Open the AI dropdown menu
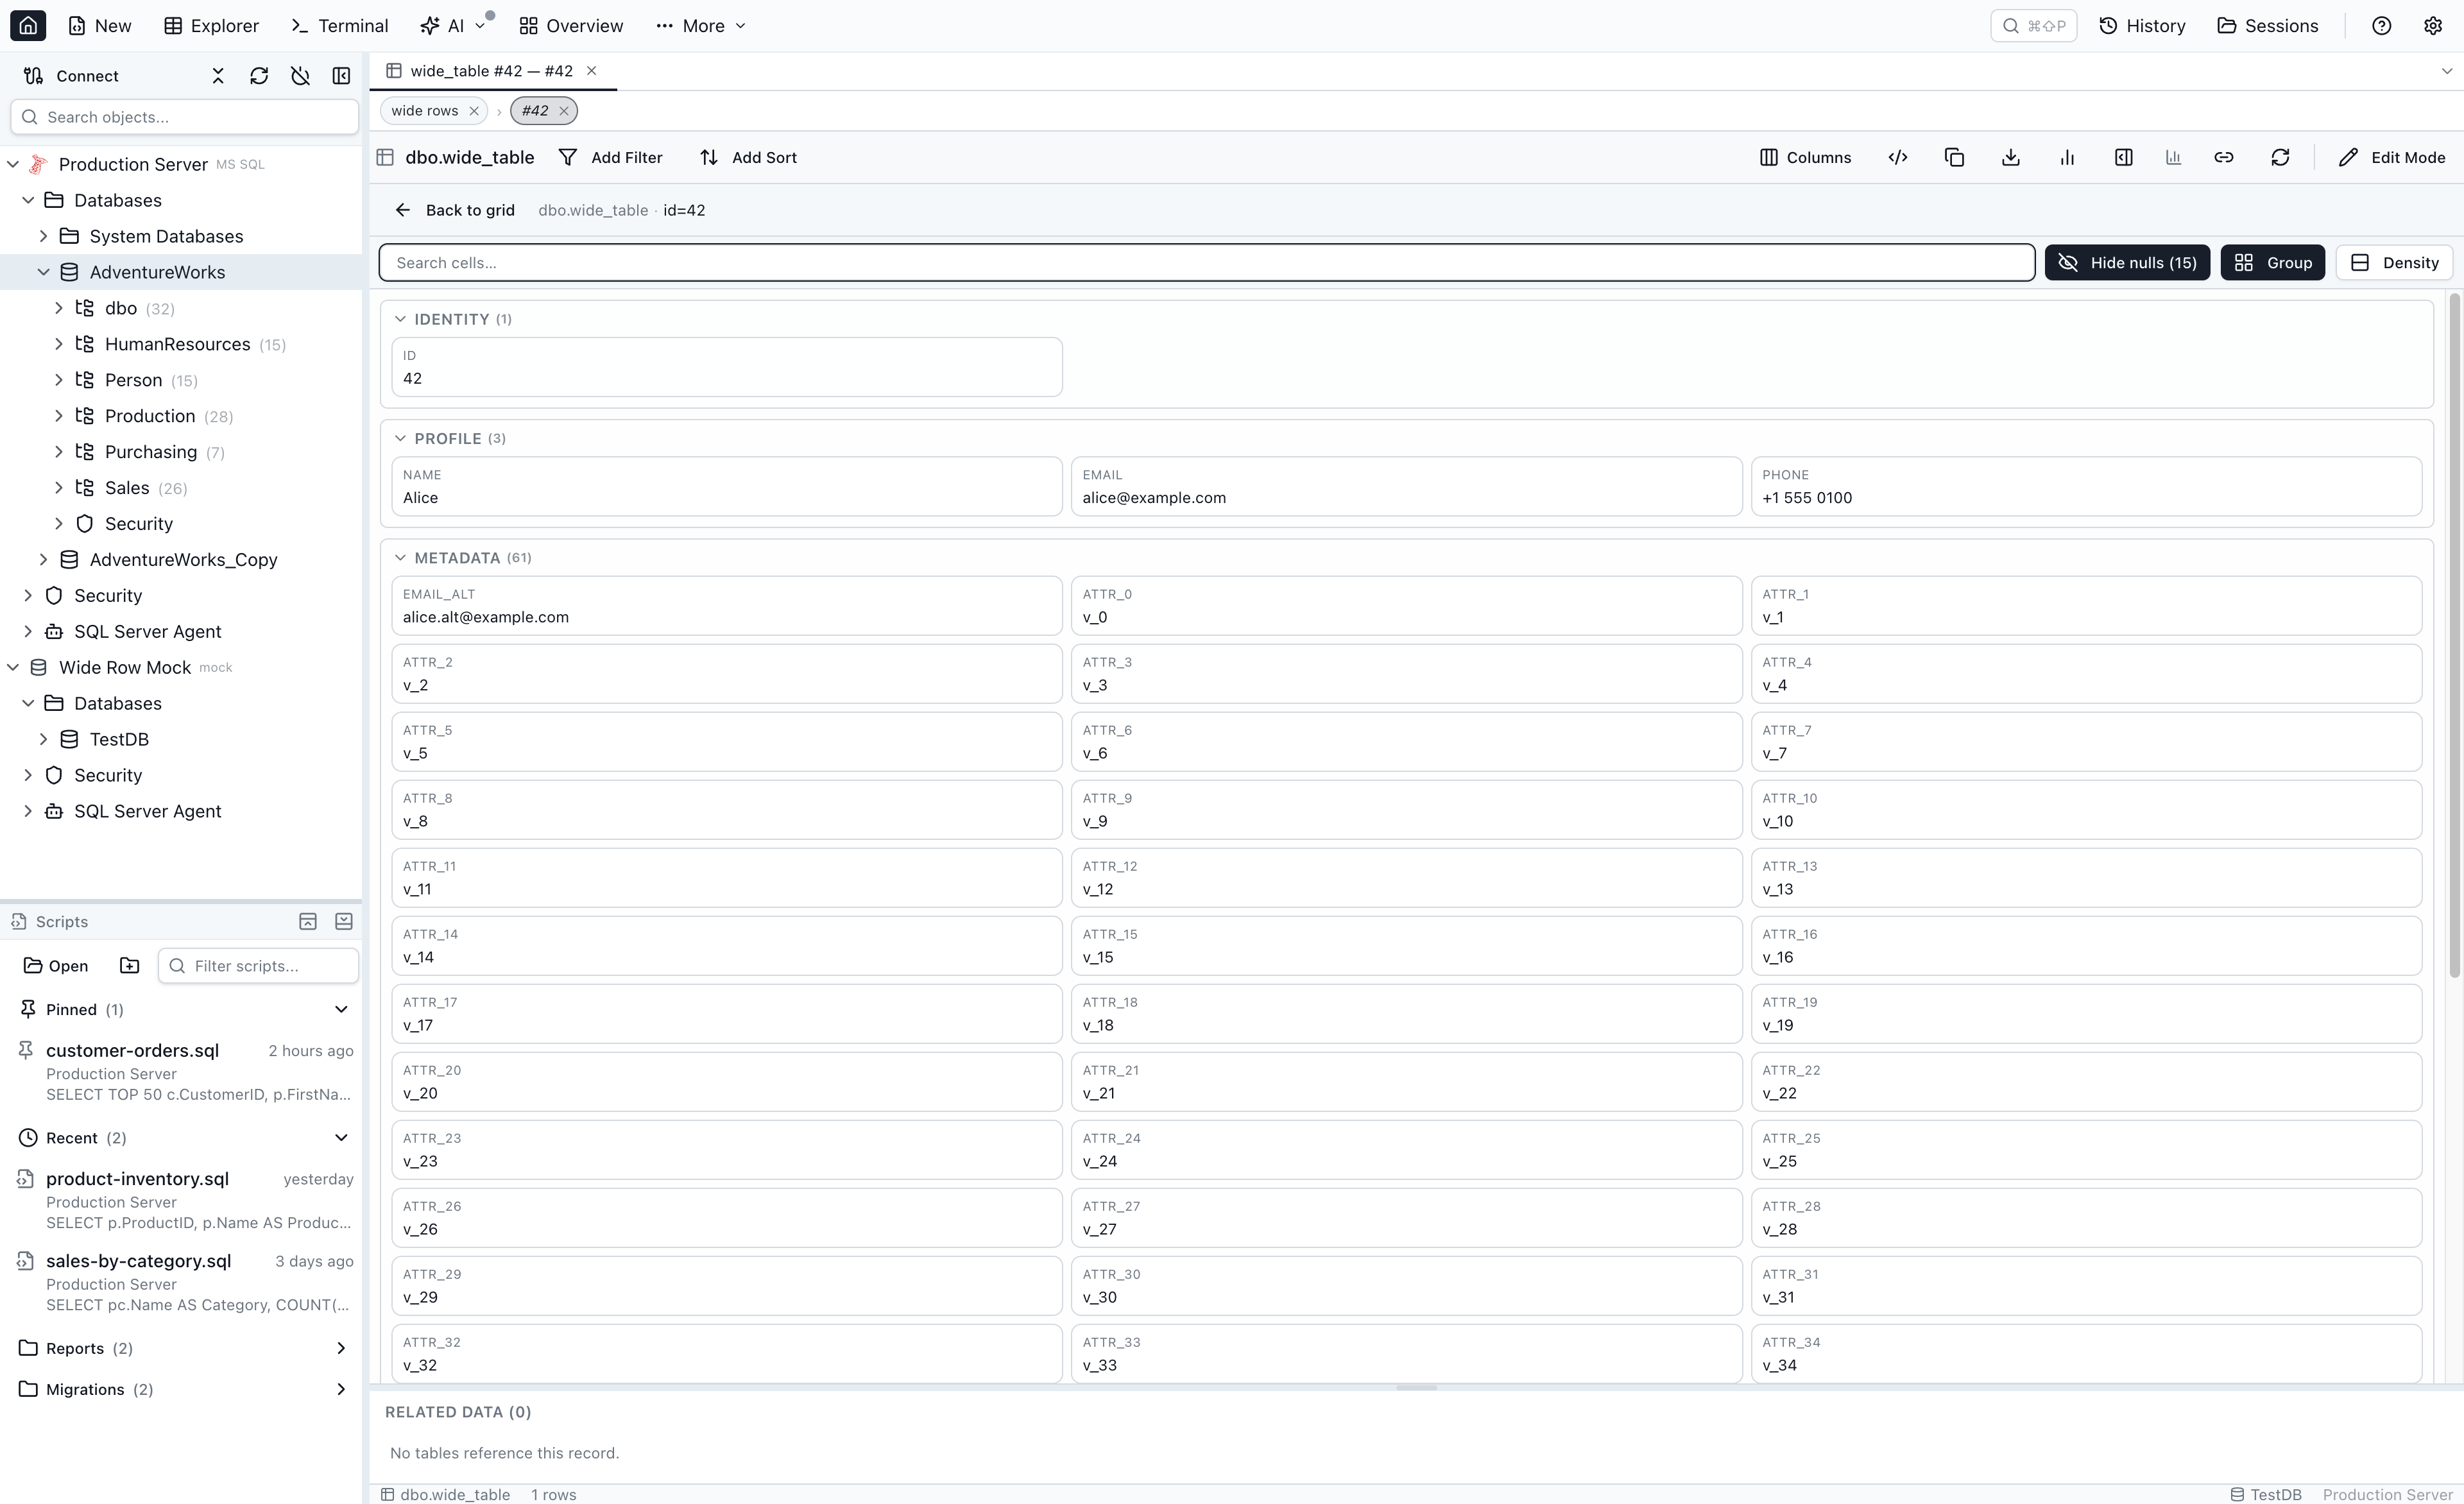This screenshot has width=2464, height=1504. [453, 25]
